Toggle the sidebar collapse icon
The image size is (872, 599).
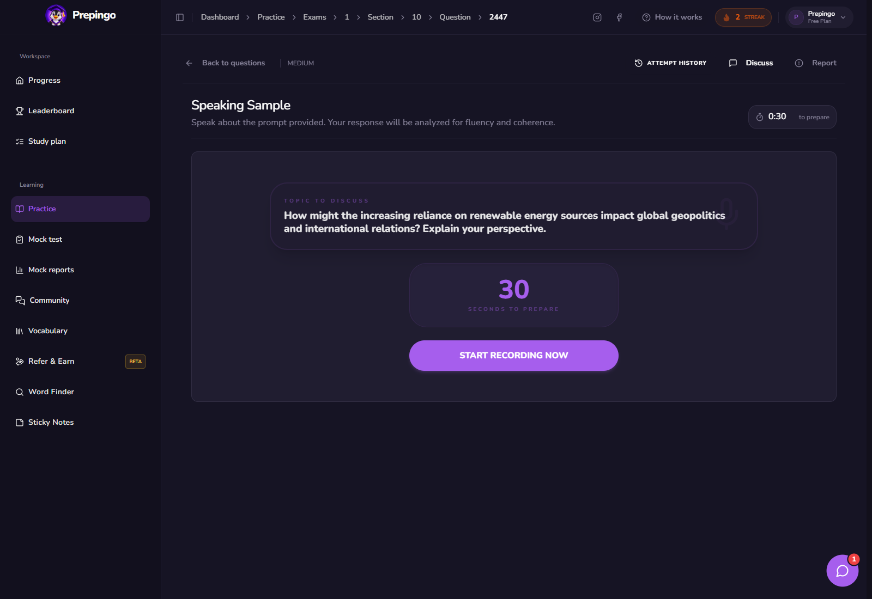coord(180,17)
